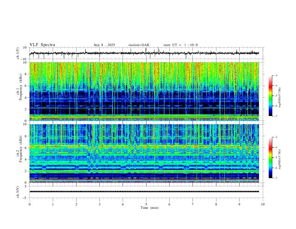This screenshot has width=296, height=229.
Task: Click the ch.1 spectrogram panel
Action: [x=144, y=91]
